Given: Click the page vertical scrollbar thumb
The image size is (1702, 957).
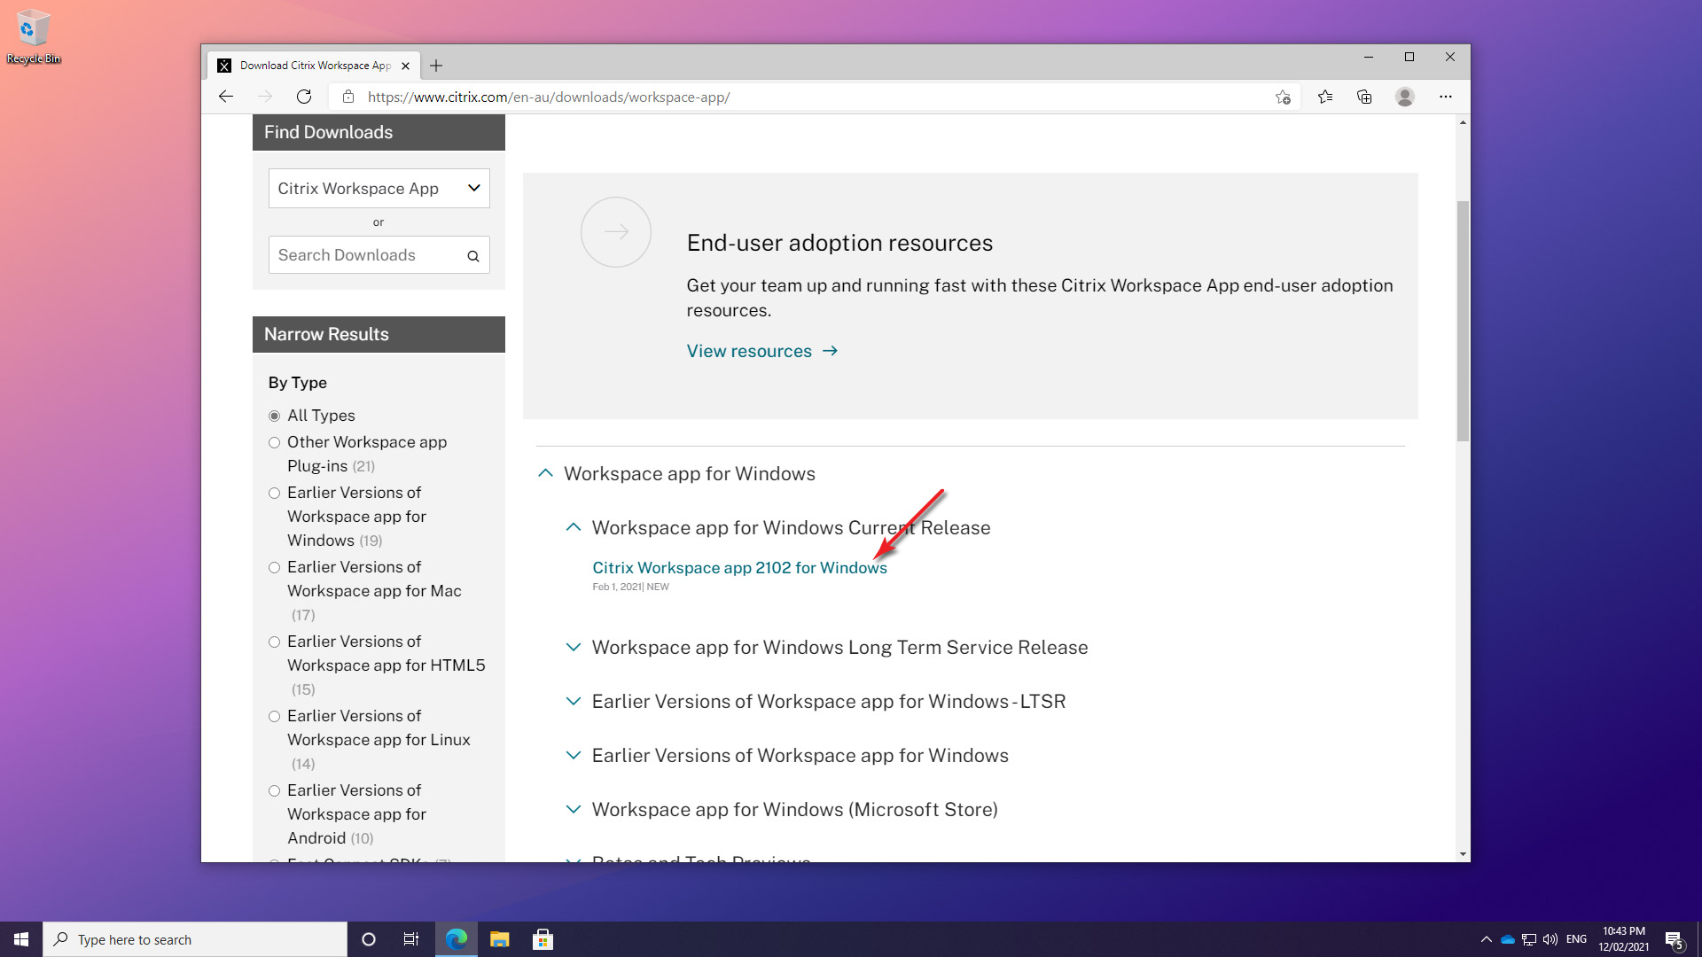Looking at the screenshot, I should click(x=1463, y=319).
